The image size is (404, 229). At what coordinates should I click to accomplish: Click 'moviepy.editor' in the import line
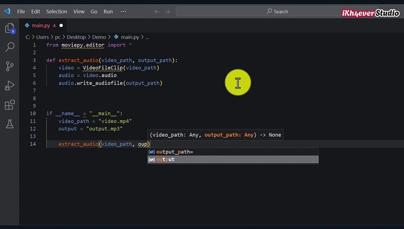pos(83,45)
